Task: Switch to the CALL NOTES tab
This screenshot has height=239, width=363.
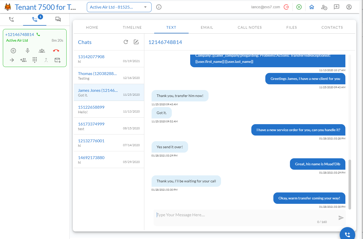Action: pyautogui.click(x=250, y=27)
